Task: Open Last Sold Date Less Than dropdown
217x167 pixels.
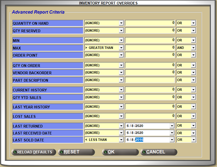Action: (121, 140)
